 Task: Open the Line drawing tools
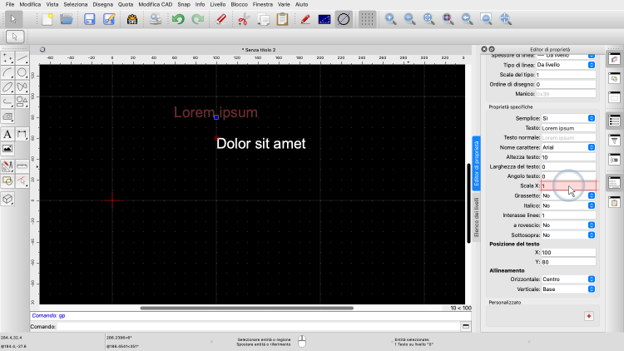(22, 57)
